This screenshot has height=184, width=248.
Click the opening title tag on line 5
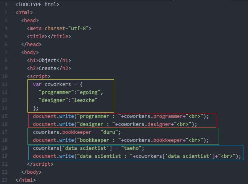click(37, 36)
